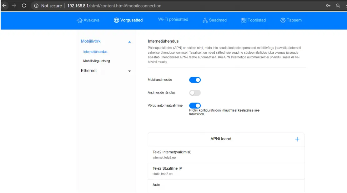Click the browser back arrow

click(x=4, y=6)
